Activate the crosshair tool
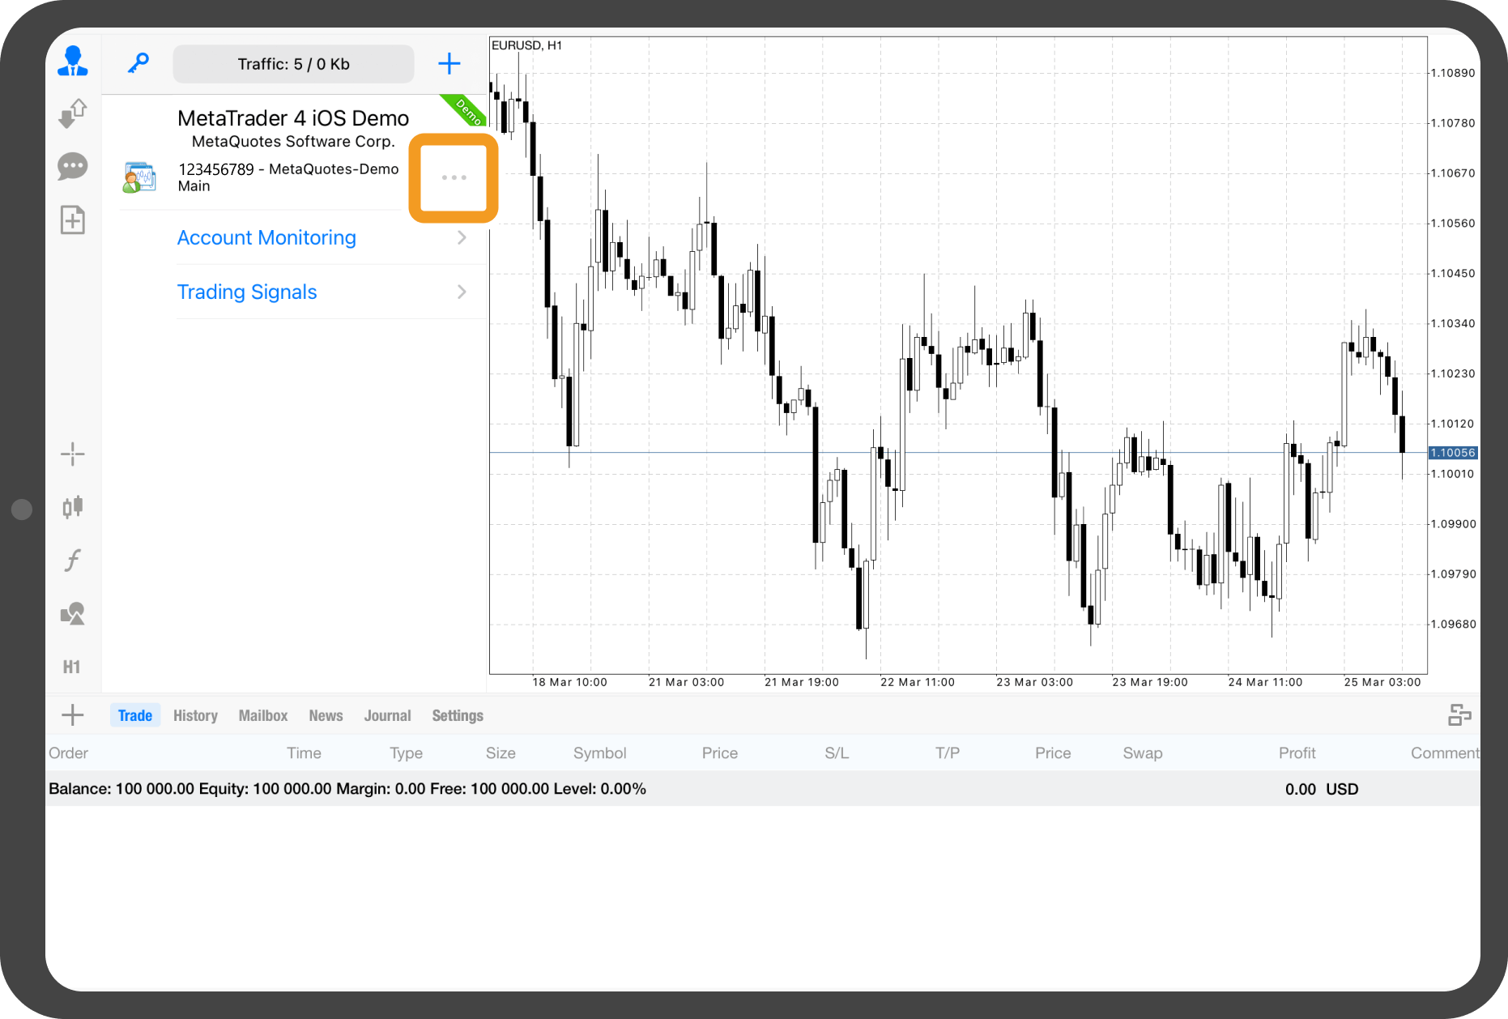This screenshot has height=1019, width=1508. (73, 454)
